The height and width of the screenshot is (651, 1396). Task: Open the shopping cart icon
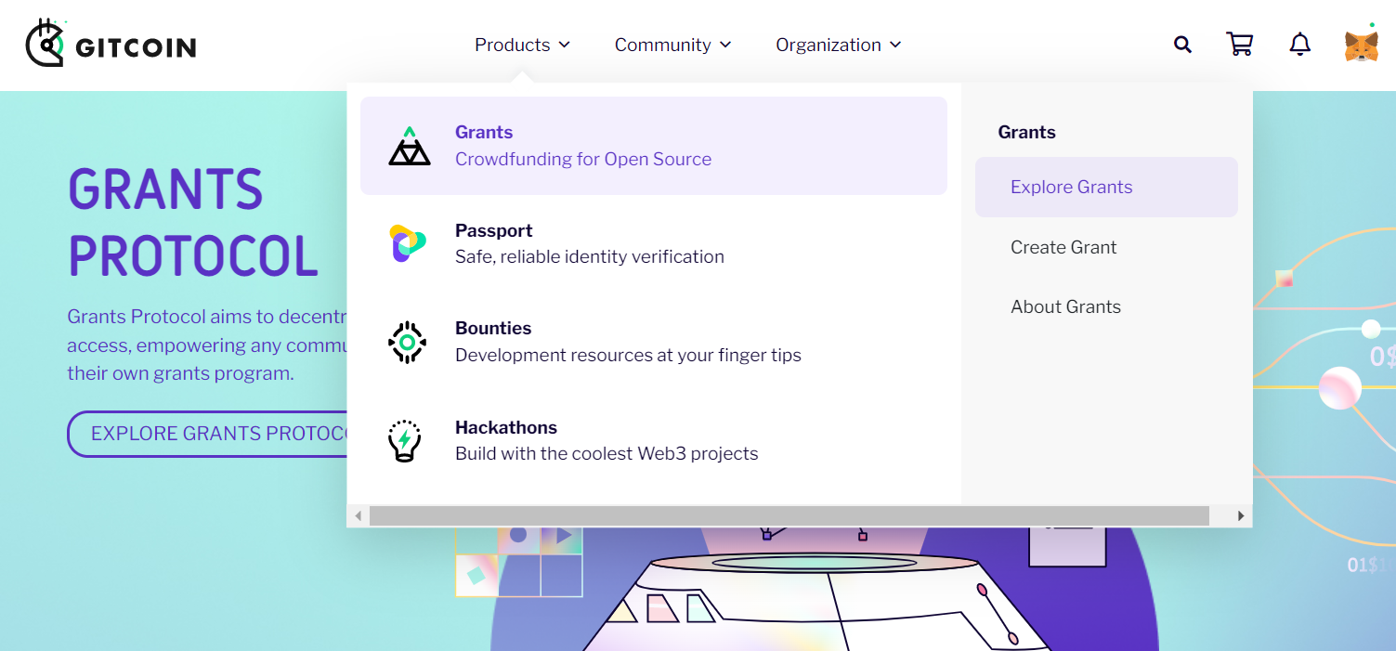[x=1239, y=45]
